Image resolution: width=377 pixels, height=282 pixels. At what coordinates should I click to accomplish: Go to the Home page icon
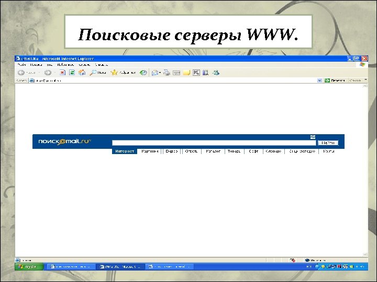pyautogui.click(x=82, y=73)
